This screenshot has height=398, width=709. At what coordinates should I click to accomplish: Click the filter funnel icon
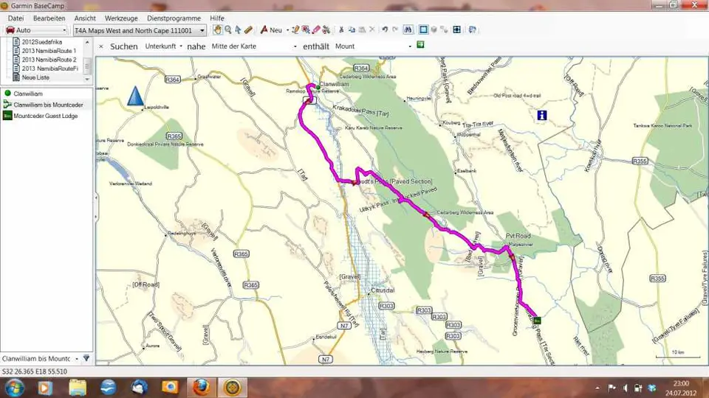(86, 358)
